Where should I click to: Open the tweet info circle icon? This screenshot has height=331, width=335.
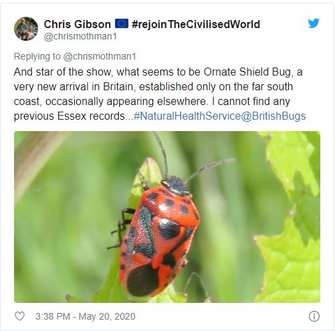click(x=314, y=316)
